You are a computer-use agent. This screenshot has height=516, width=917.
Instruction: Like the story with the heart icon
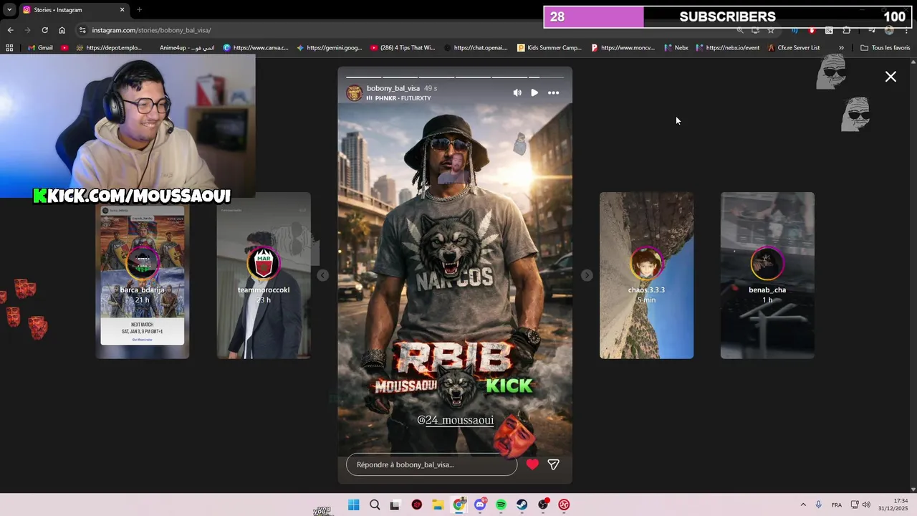tap(532, 464)
